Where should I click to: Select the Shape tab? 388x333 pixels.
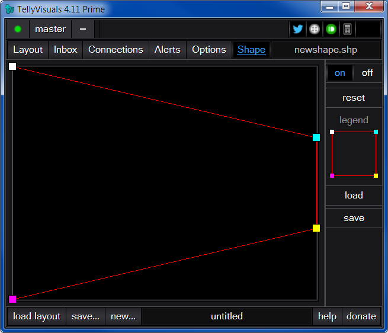251,50
